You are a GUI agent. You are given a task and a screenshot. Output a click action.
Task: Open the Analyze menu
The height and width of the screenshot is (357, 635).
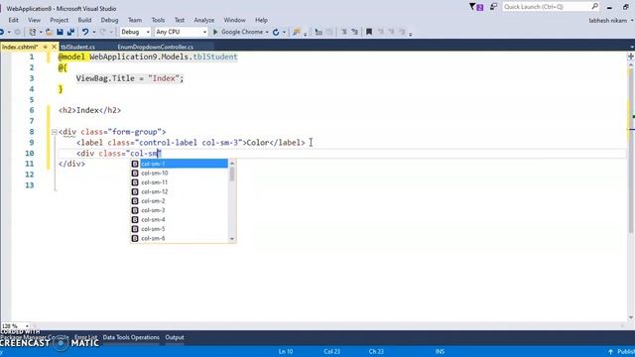tap(204, 20)
